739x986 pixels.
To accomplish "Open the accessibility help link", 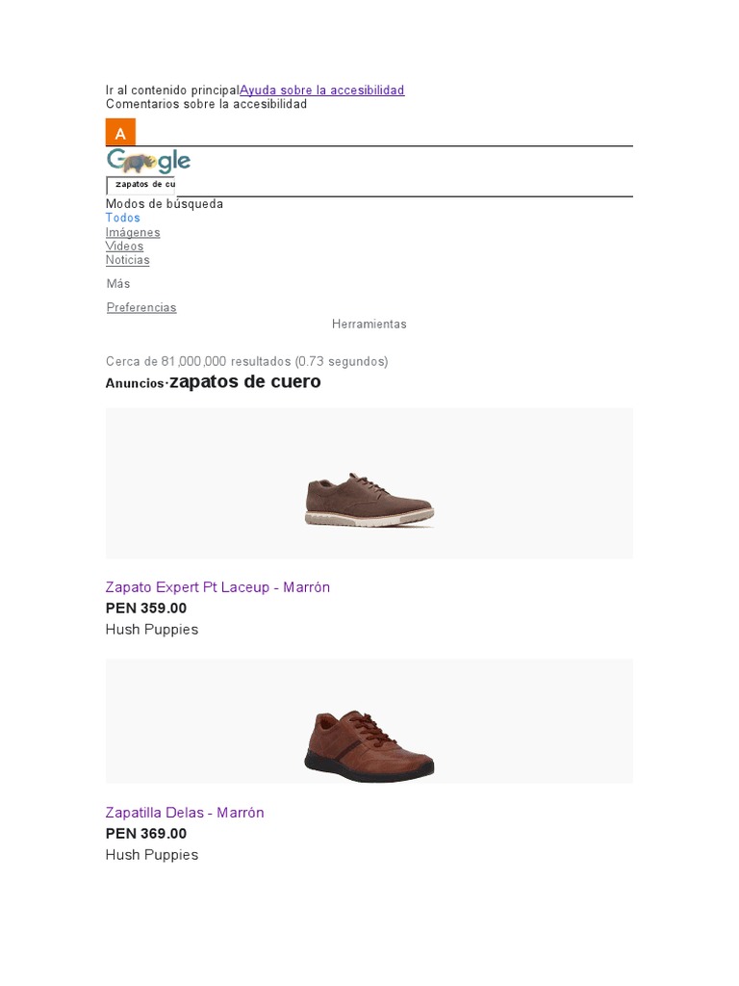I will (321, 90).
